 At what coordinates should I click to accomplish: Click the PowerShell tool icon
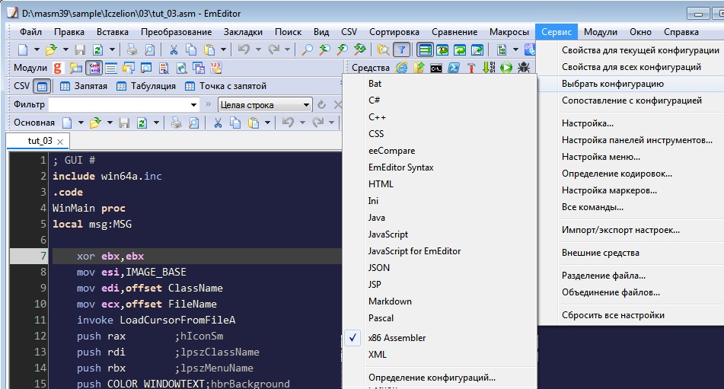pos(454,68)
